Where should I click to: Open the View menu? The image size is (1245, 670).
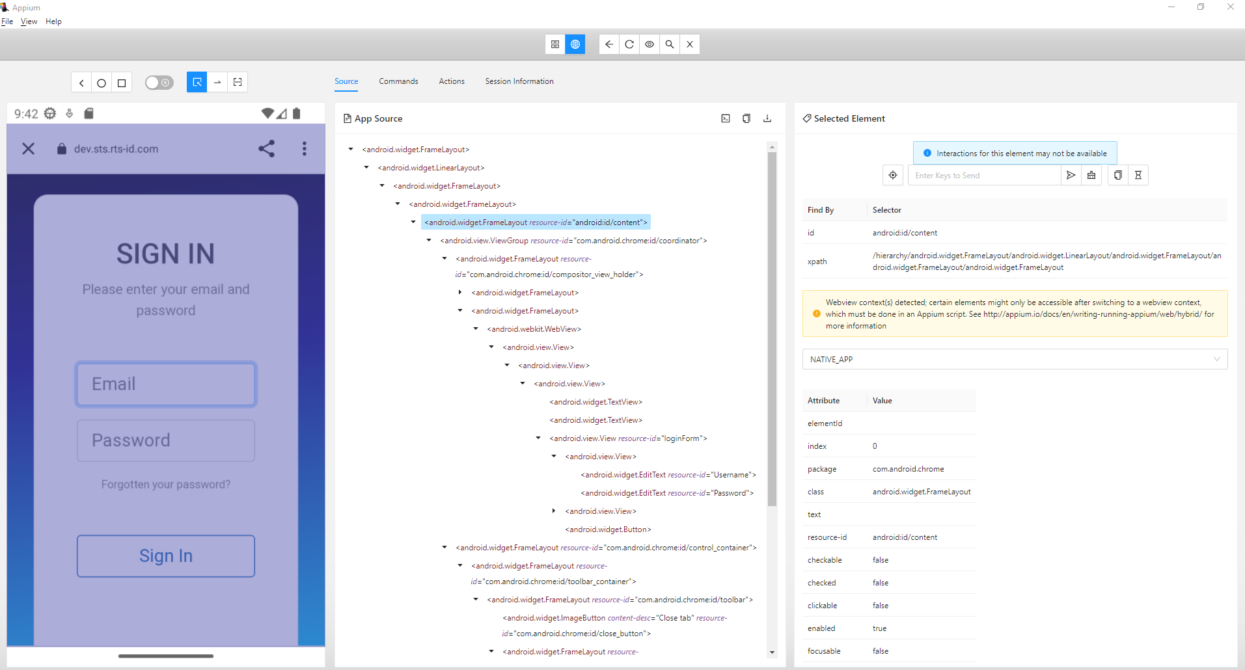[x=29, y=21]
